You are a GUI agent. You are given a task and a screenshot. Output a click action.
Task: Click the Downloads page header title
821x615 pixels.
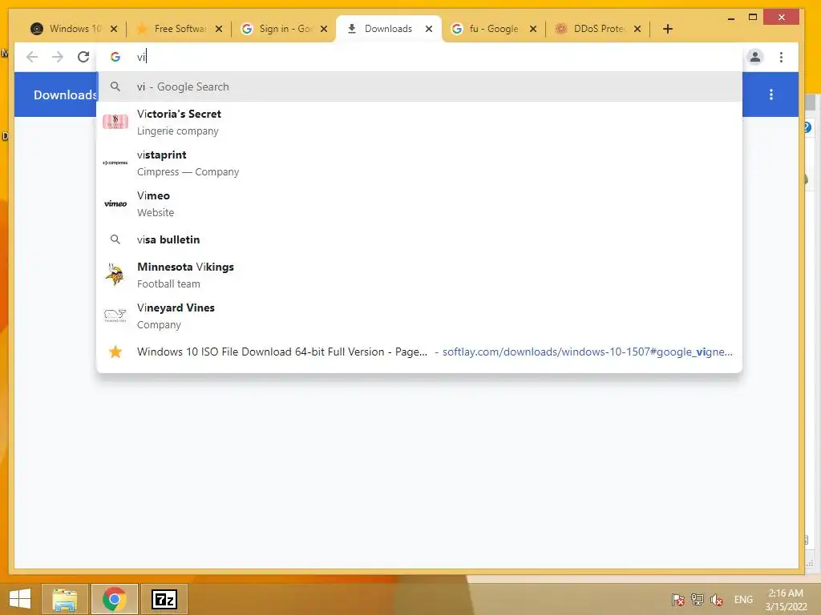click(66, 94)
